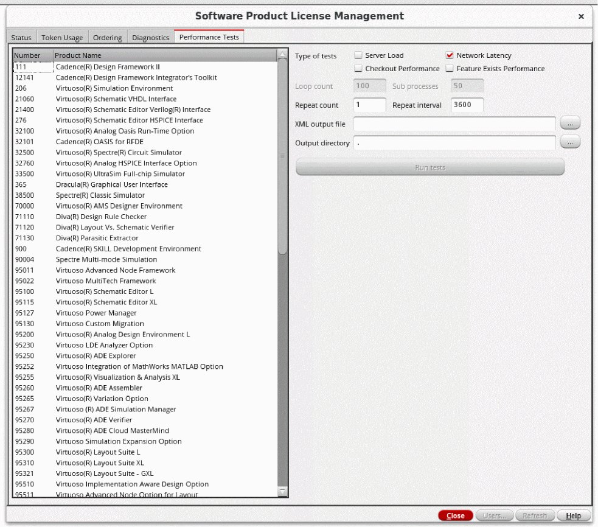Switch to Token Usage tab

[x=63, y=38]
